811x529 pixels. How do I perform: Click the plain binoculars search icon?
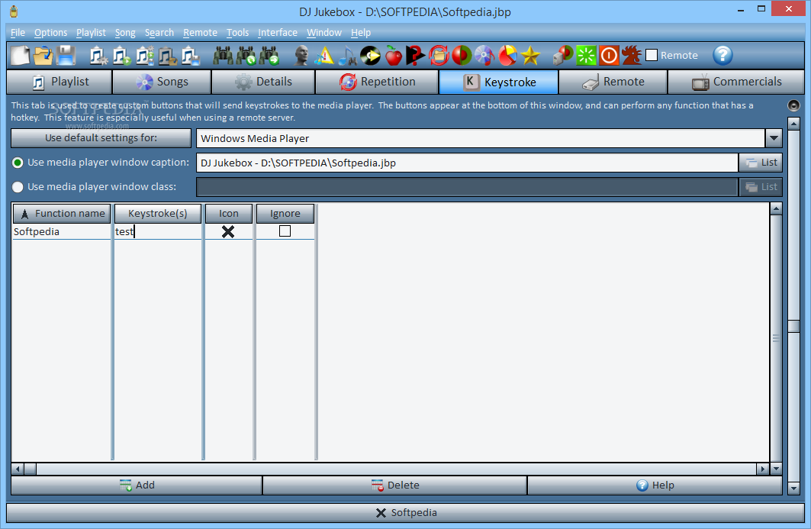[224, 56]
